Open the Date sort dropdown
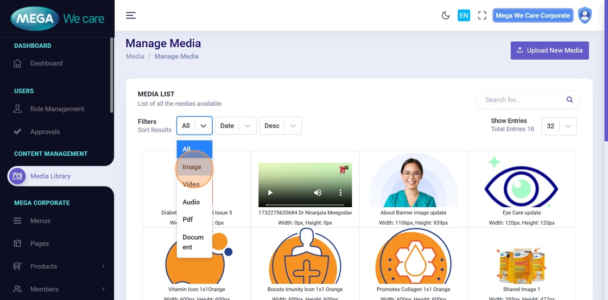The width and height of the screenshot is (608, 300). click(x=236, y=126)
